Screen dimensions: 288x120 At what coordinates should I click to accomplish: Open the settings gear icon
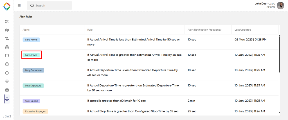pos(7,99)
